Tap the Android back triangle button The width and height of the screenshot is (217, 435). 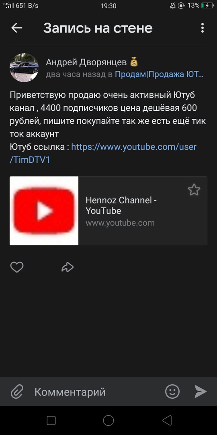pos(167,420)
